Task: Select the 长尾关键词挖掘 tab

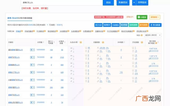Action: [x=20, y=18]
